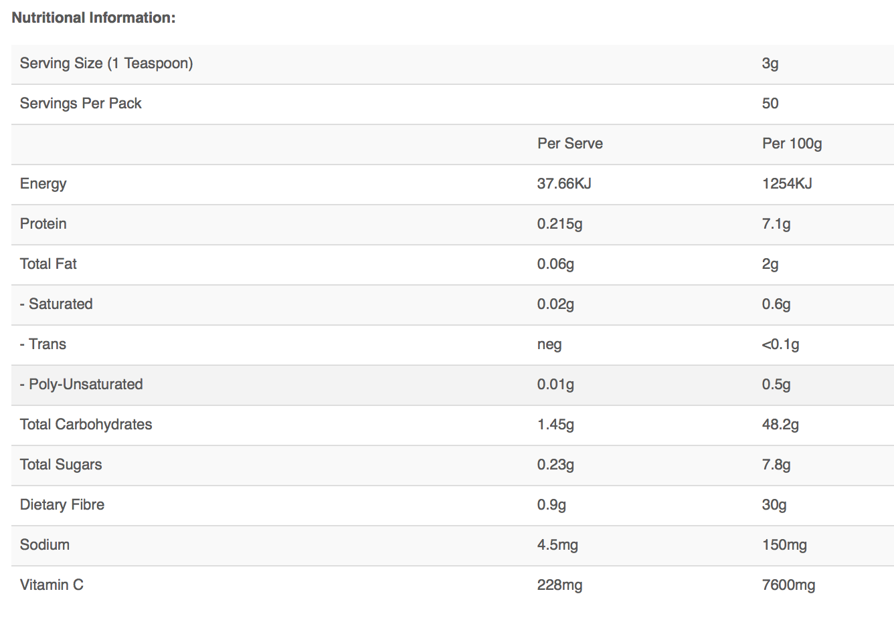Click the Saturated fat row label
894x622 pixels.
(x=57, y=304)
